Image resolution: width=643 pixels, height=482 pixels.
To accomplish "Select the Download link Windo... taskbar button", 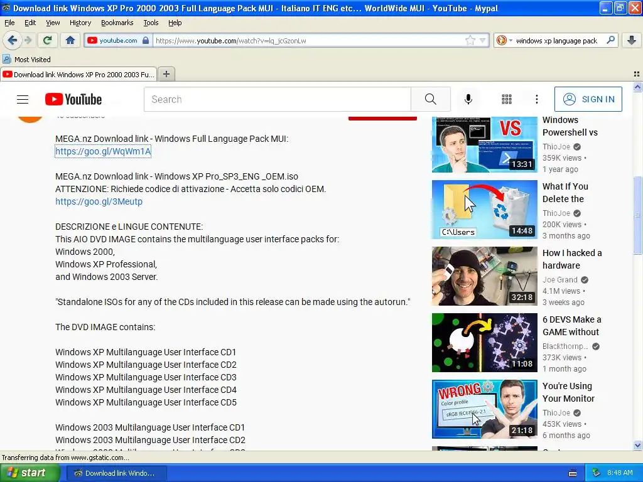I will pyautogui.click(x=116, y=473).
